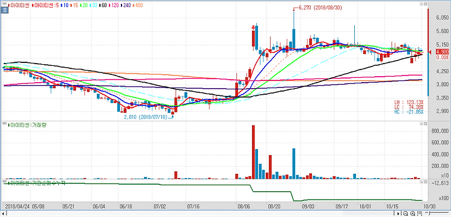Click the bar-spacing grid icon near the zoom slider
451x217 pixels.
point(420,213)
